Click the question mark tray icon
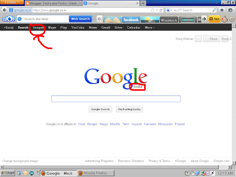The image size is (236, 177). click(x=187, y=173)
